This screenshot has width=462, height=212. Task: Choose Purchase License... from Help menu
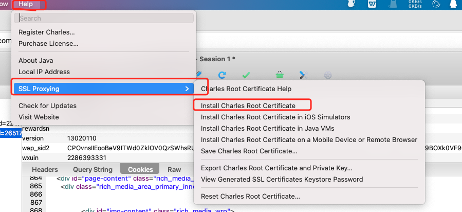104,44
